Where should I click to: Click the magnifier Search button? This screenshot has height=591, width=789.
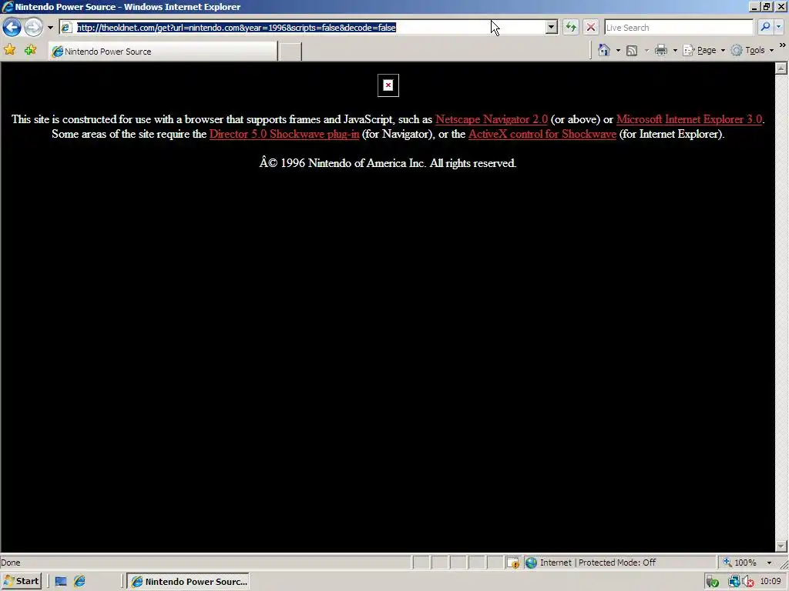(x=765, y=27)
